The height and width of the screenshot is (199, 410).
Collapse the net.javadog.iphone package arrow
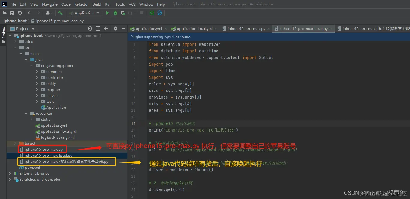coord(31,66)
